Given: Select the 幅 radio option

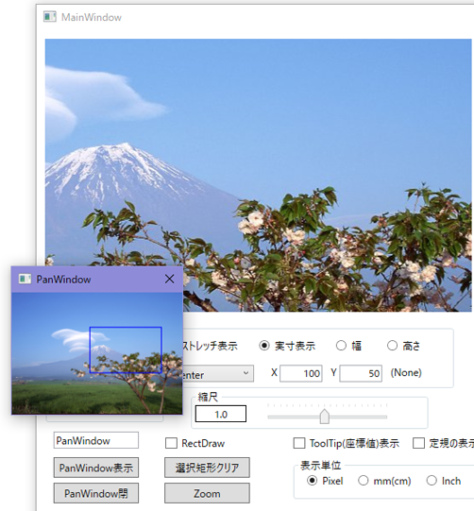Looking at the screenshot, I should pyautogui.click(x=341, y=346).
